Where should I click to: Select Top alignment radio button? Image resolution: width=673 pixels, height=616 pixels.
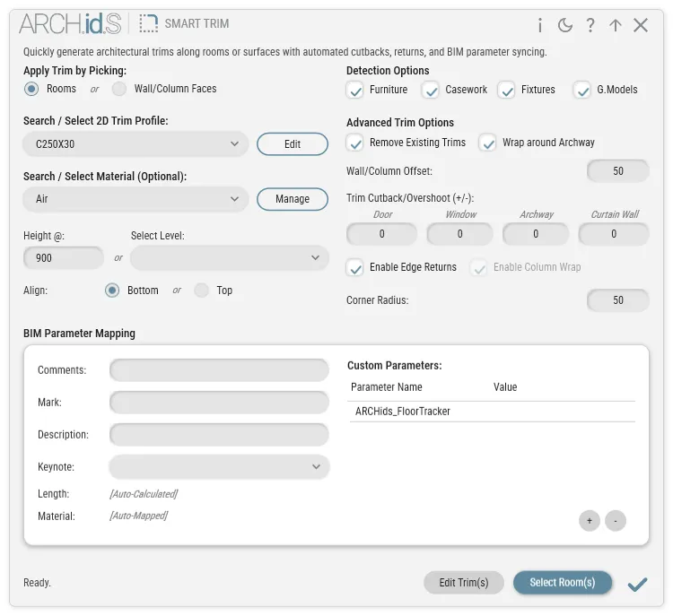pyautogui.click(x=201, y=291)
